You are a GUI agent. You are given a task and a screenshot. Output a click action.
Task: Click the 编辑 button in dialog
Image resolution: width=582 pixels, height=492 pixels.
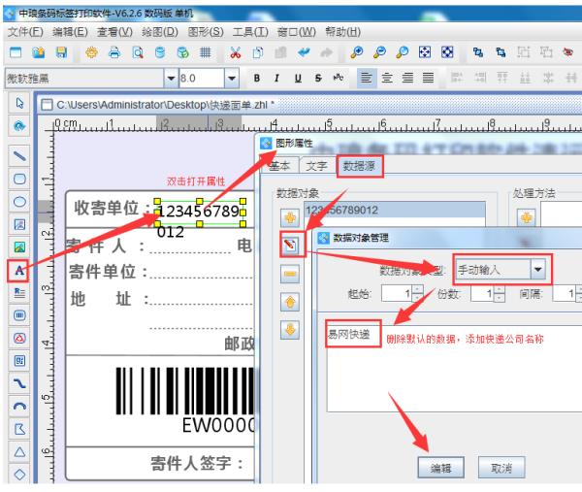tap(440, 467)
